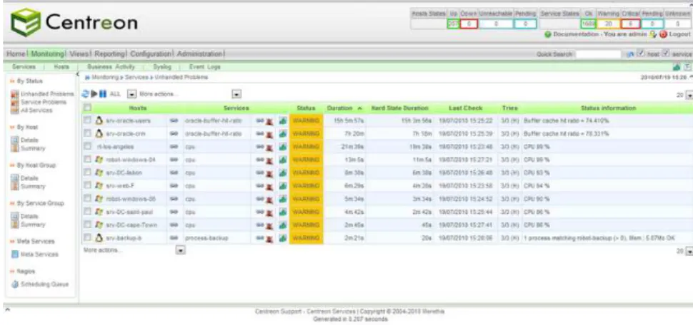Open the Monitoring menu
The width and height of the screenshot is (693, 325).
(47, 53)
